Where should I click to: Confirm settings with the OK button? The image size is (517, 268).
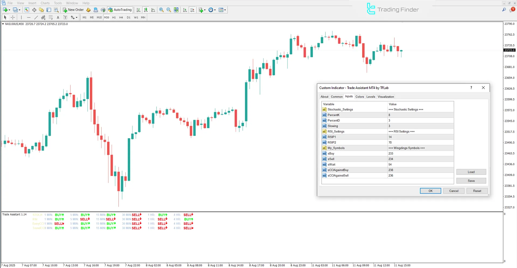click(430, 191)
